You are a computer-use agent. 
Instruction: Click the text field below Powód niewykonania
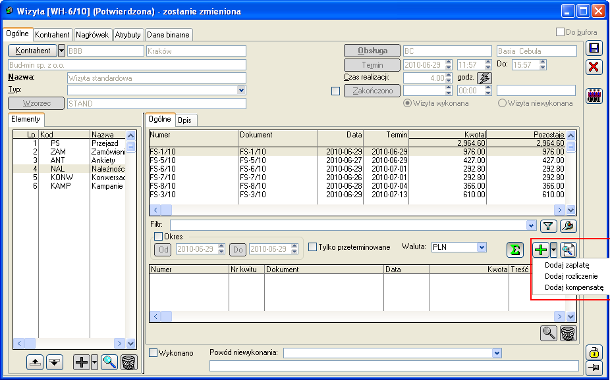click(394, 366)
